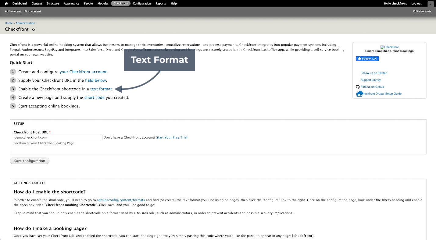Screen dimensions: 436x240
Task: Open the Support Library link
Action: pos(370,80)
